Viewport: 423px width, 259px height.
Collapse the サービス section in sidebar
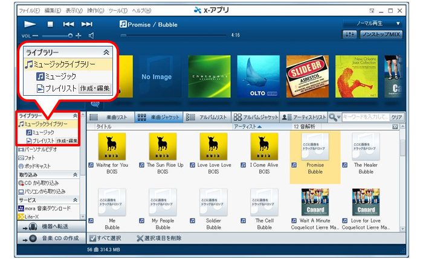point(75,199)
